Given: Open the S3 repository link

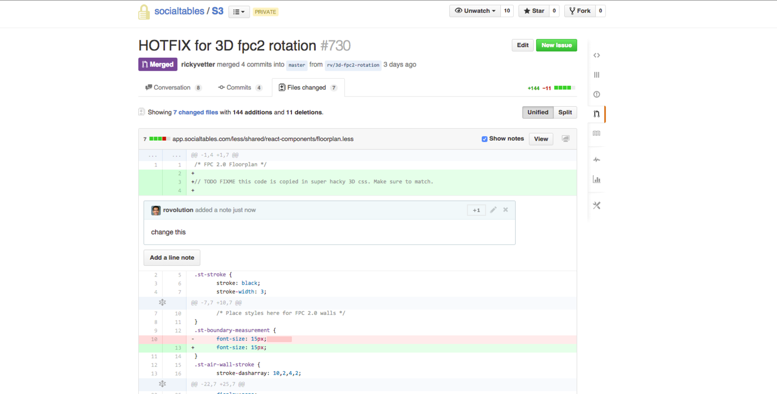Looking at the screenshot, I should click(218, 11).
